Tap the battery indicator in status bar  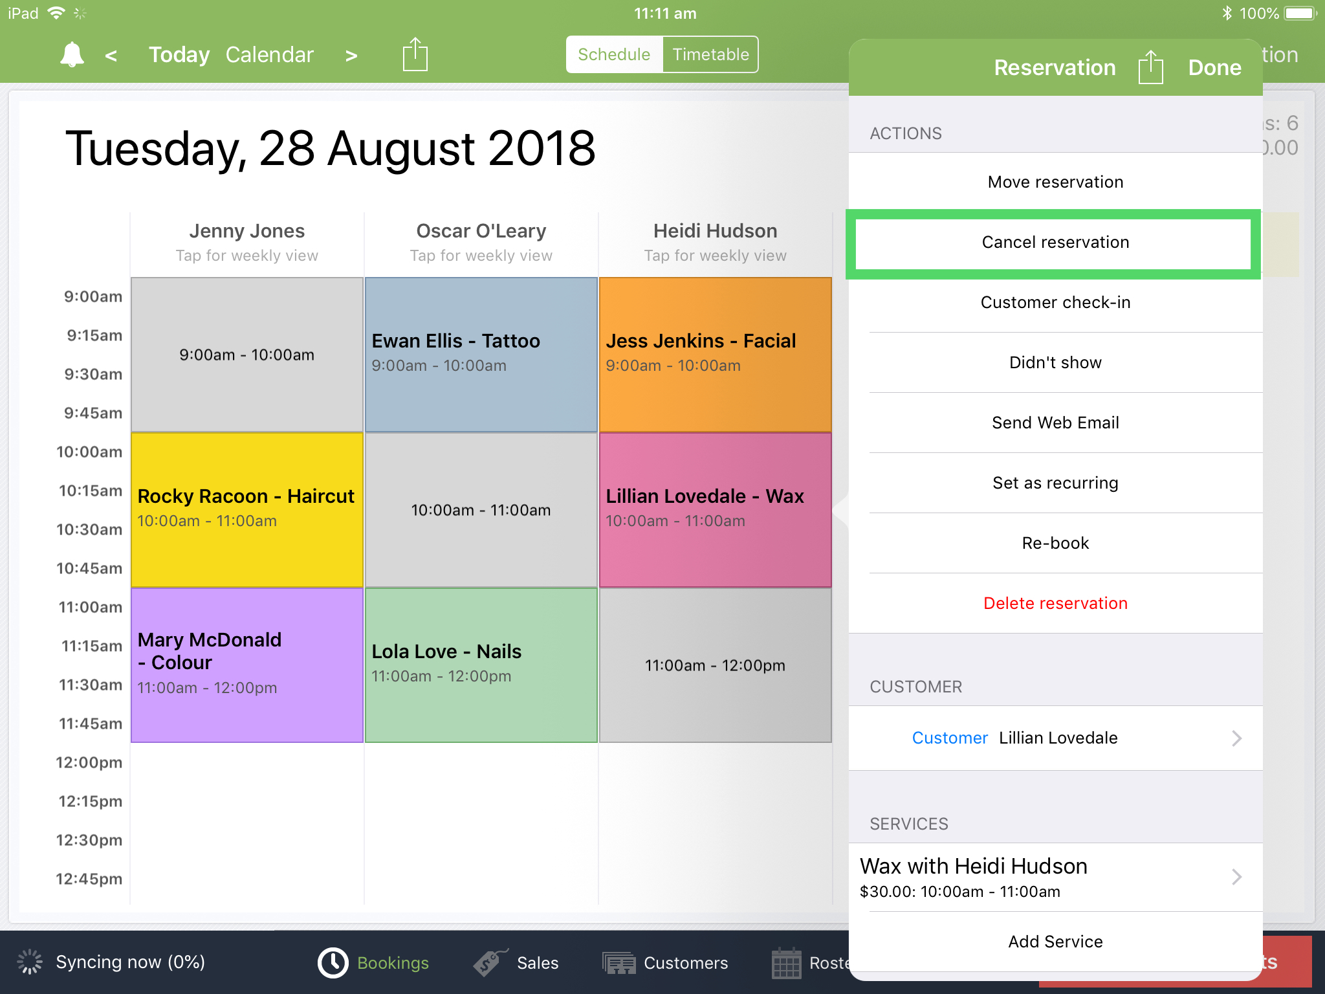point(1300,13)
